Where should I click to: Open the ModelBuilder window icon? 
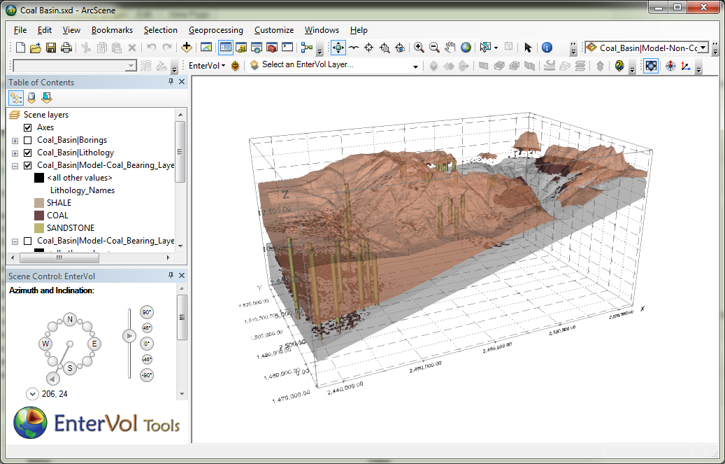coord(306,47)
